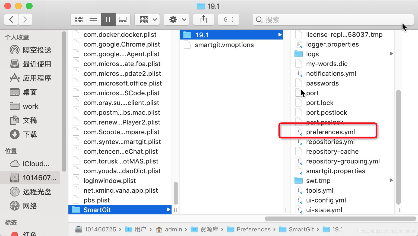Switch to icon view mode
This screenshot has height=236, width=418.
tap(78, 19)
